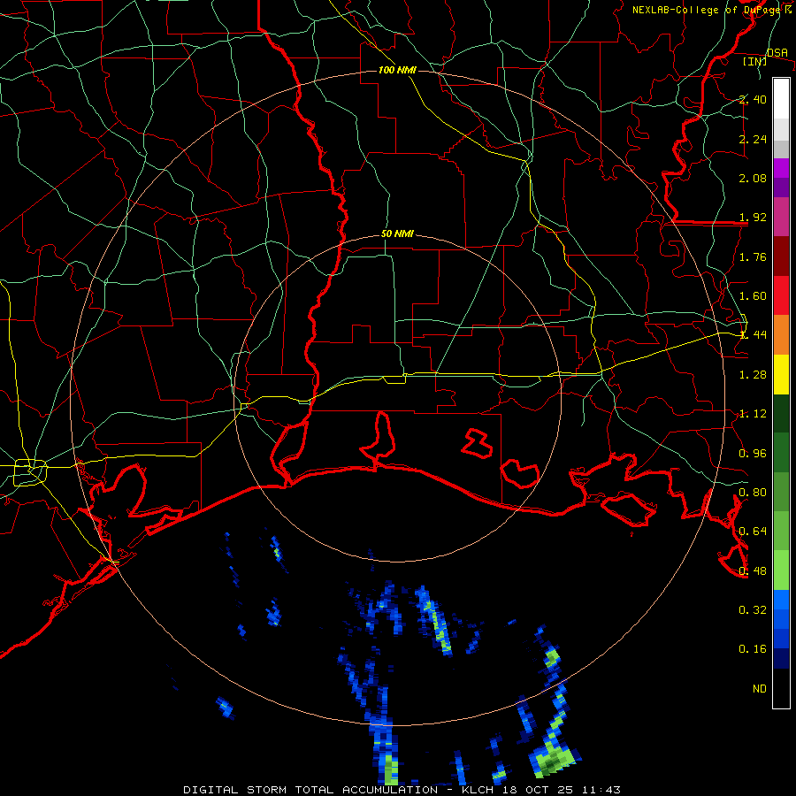Click the magenta color swatch in legend
Screen dimensions: 796x796
pos(781,217)
